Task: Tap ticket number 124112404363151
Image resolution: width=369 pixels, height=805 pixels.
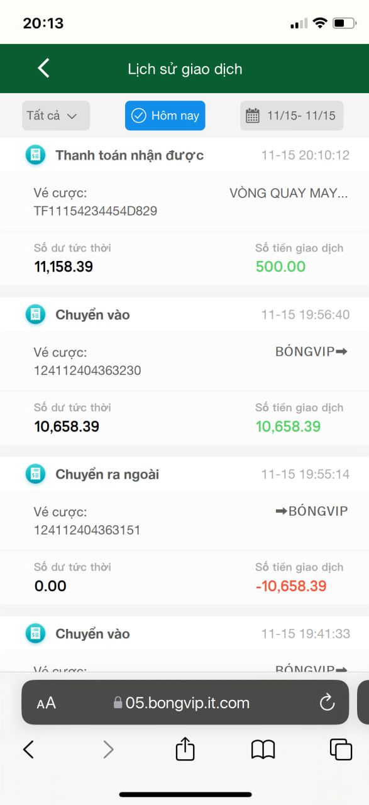Action: (x=87, y=530)
